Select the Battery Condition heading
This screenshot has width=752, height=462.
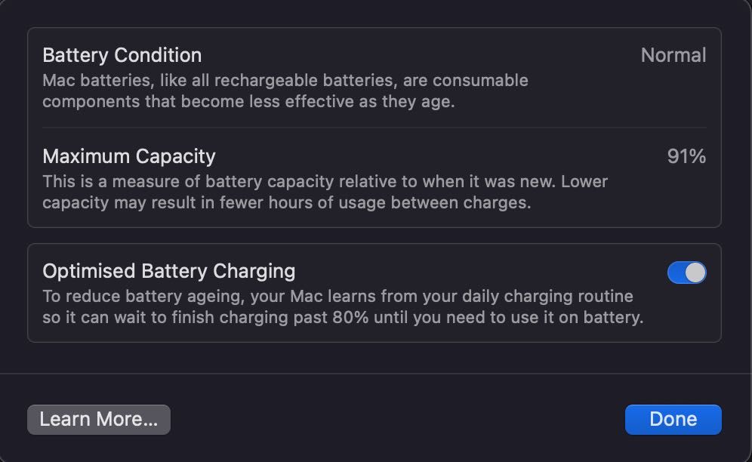click(122, 55)
